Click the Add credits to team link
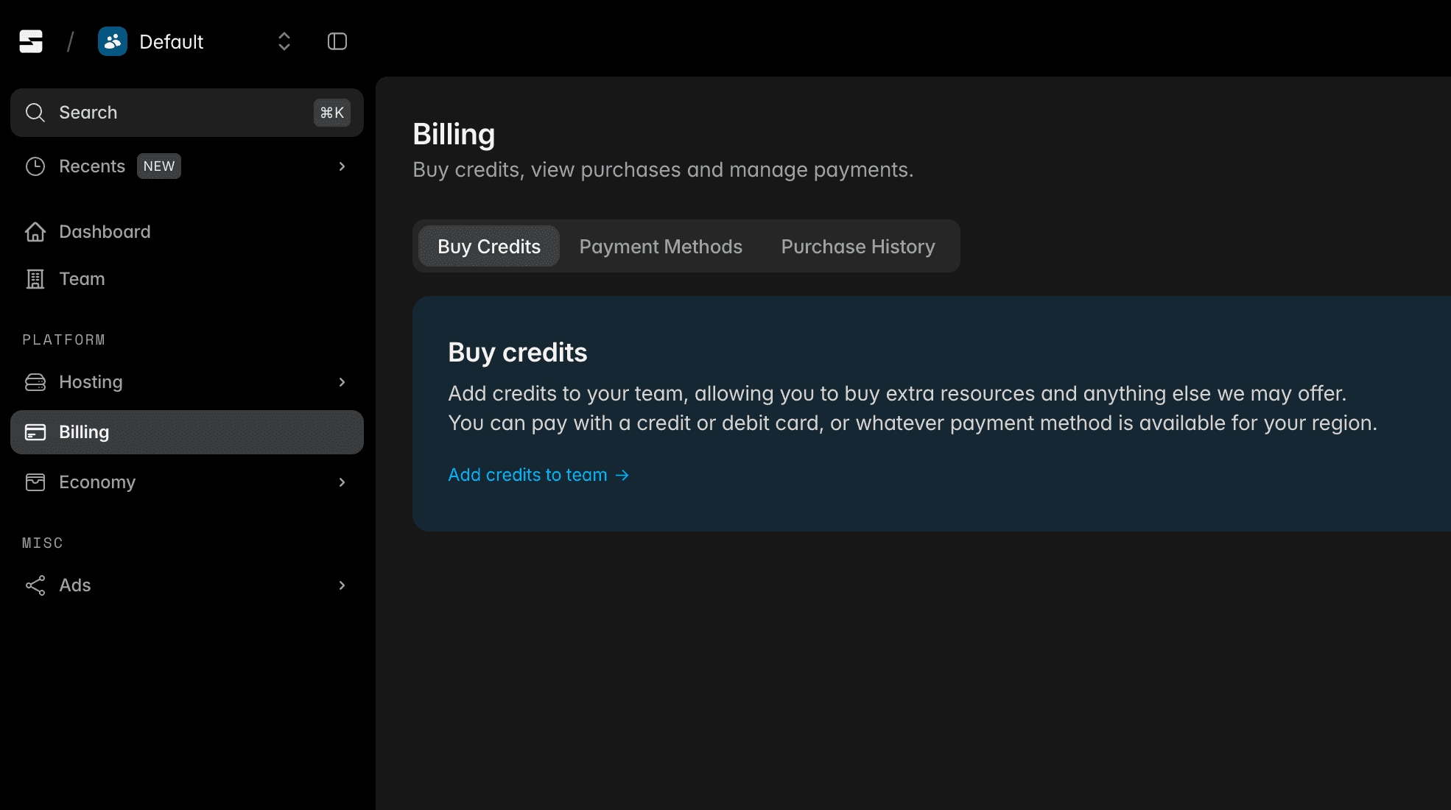Screen dimensions: 1451x810 tap(538, 475)
